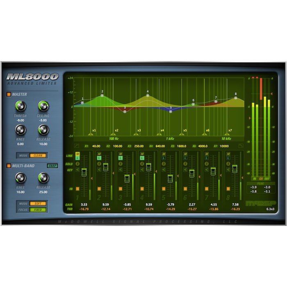
Task: Solo band 8 with its S button
Action: pyautogui.click(x=228, y=164)
